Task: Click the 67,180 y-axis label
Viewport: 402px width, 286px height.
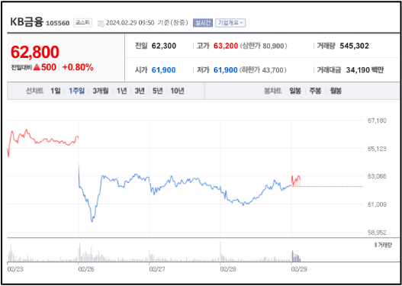Action: click(377, 121)
